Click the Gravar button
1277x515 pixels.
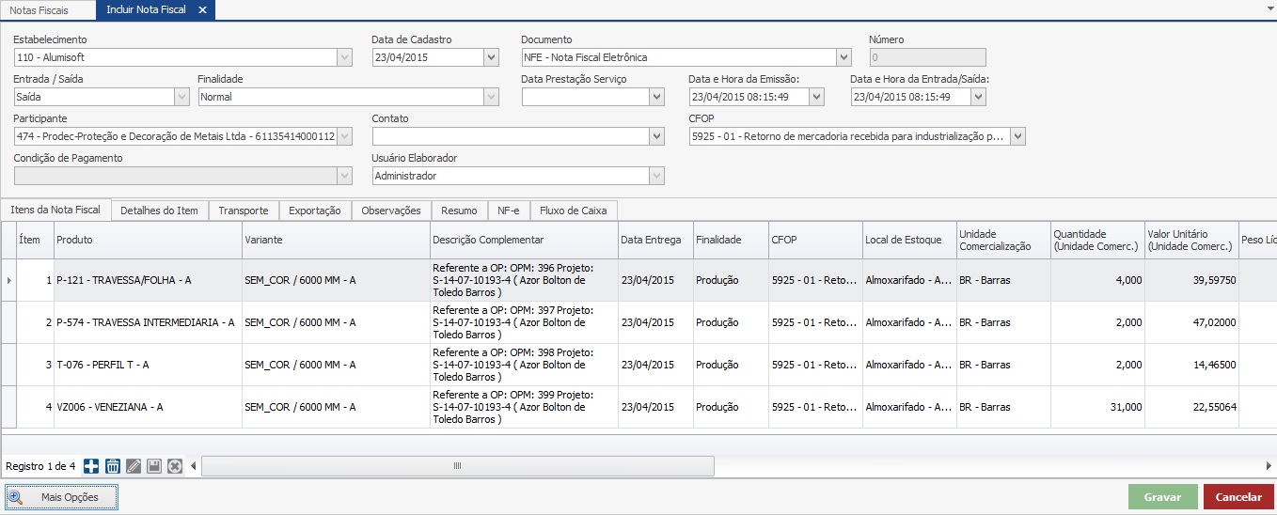pos(1162,497)
